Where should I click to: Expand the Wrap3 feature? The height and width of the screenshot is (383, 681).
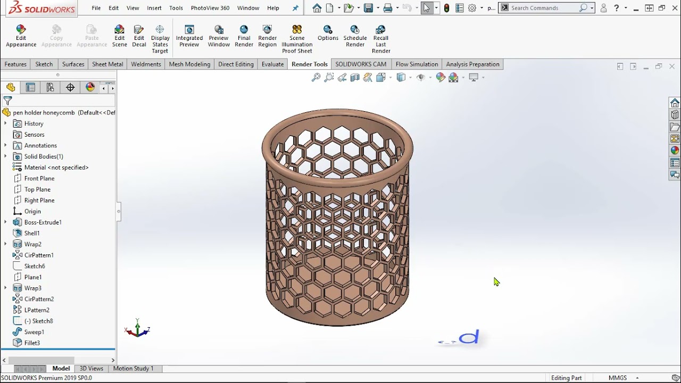click(5, 288)
